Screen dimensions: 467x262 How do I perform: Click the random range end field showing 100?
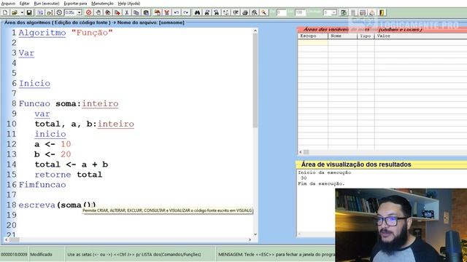tap(300, 12)
